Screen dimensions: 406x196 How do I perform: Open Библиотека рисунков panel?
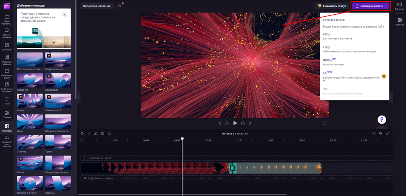point(7,87)
